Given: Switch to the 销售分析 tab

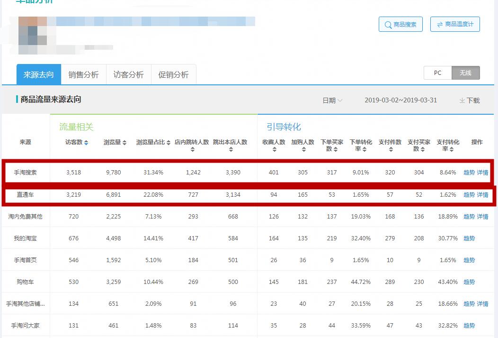Looking at the screenshot, I should [x=84, y=74].
